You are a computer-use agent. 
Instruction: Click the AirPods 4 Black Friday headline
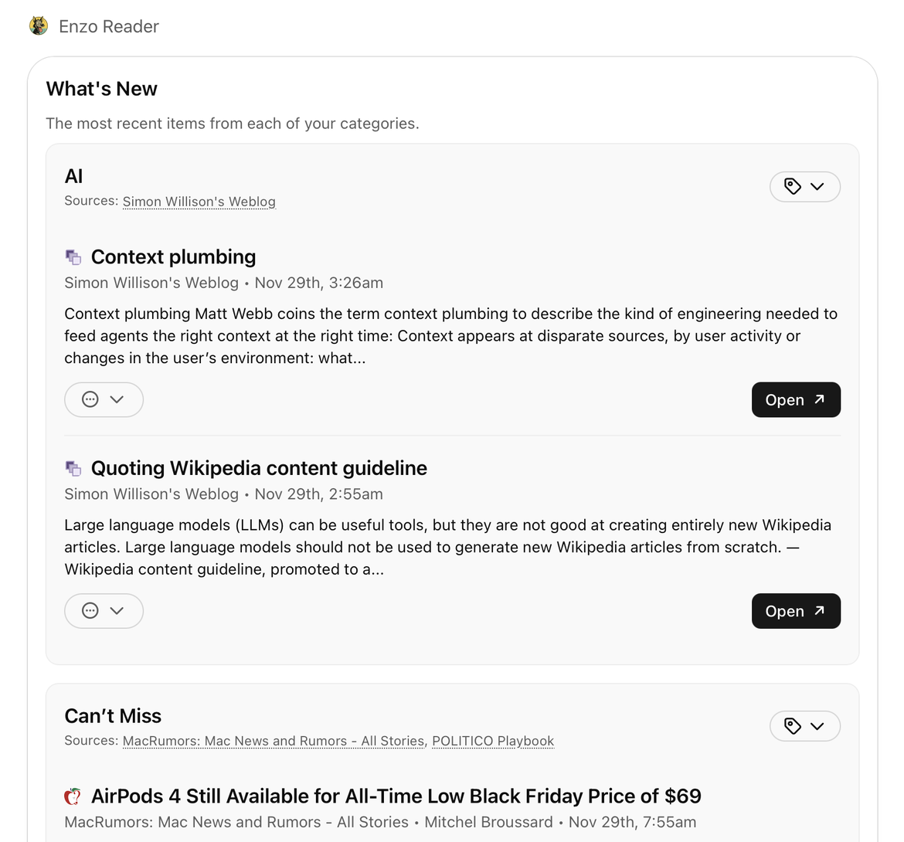click(396, 796)
